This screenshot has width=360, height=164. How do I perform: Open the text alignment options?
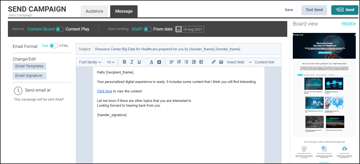tap(172, 62)
